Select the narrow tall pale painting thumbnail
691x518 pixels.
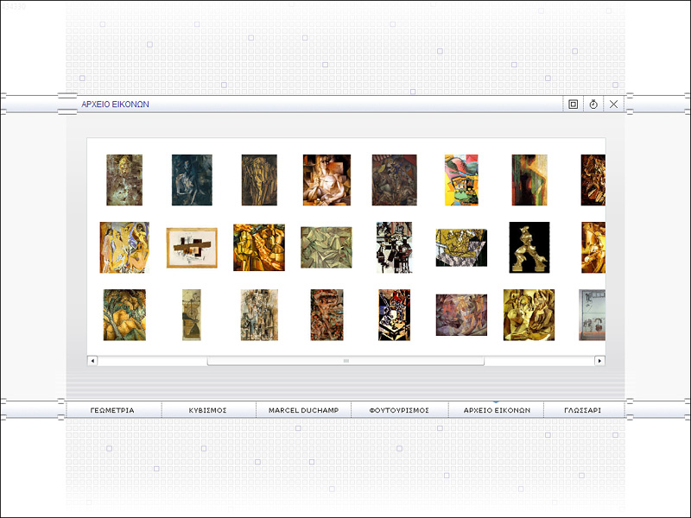tap(192, 315)
